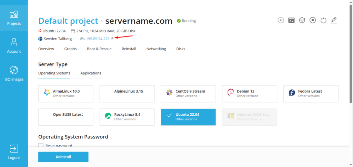This screenshot has width=353, height=167.
Task: Tick the Reset password checkbox
Action: pyautogui.click(x=41, y=146)
